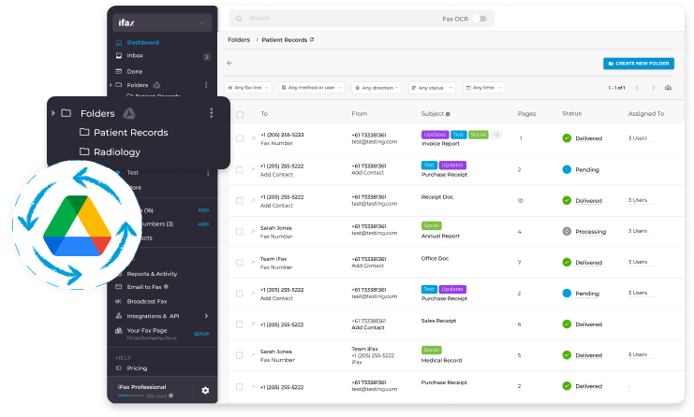This screenshot has height=417, width=694.
Task: Check the Medical Record row checkbox
Action: coord(240,355)
